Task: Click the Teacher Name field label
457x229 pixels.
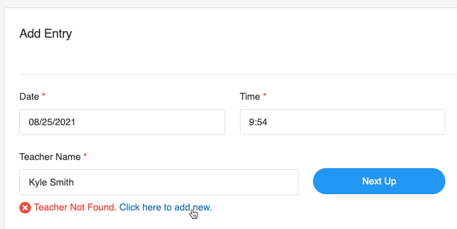Action: coord(50,157)
